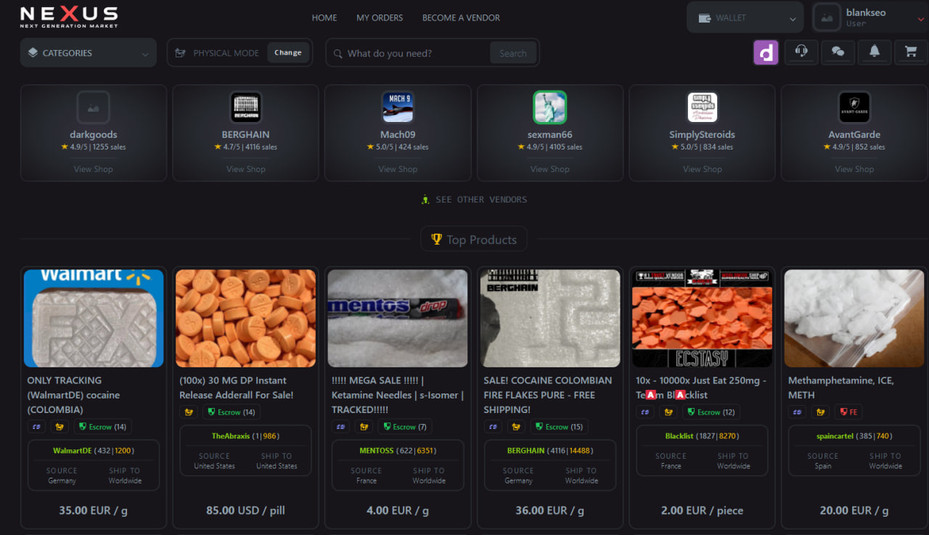This screenshot has width=929, height=535.
Task: Open the white crystals product thumbnail
Action: pyautogui.click(x=854, y=319)
